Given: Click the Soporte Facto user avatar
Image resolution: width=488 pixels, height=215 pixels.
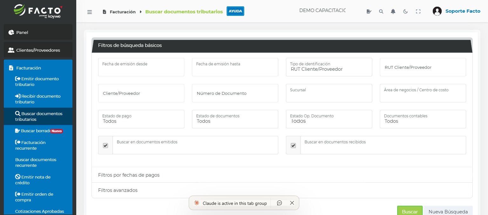Looking at the screenshot, I should (x=437, y=11).
